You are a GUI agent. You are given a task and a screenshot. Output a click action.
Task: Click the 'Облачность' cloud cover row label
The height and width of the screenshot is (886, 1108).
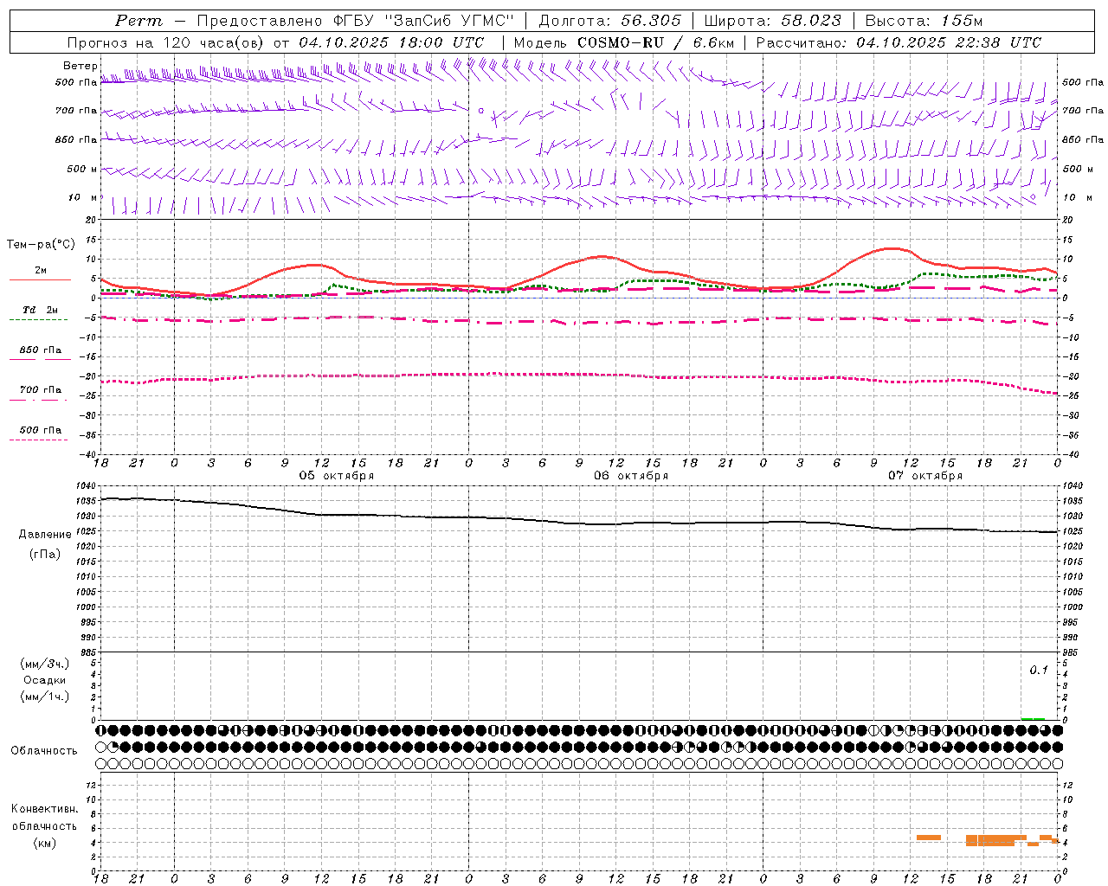[44, 751]
